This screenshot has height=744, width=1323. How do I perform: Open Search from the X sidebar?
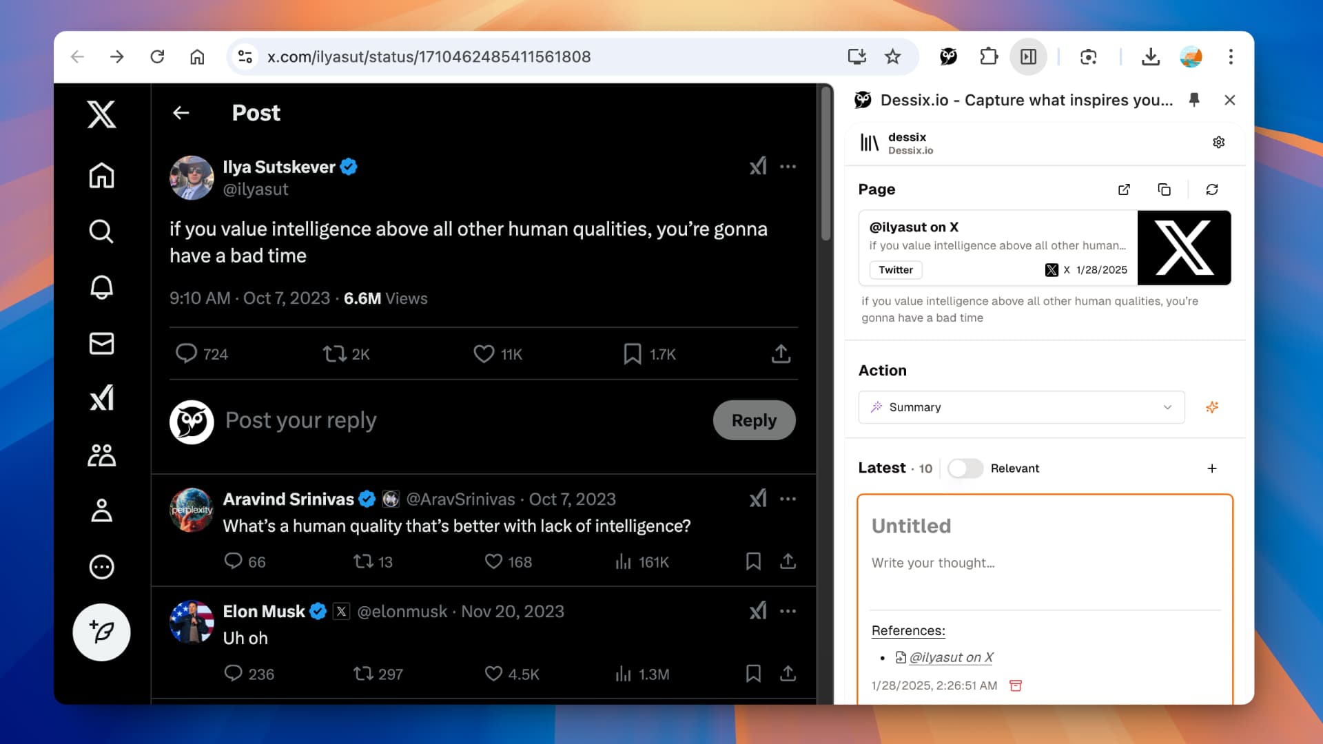pos(101,232)
